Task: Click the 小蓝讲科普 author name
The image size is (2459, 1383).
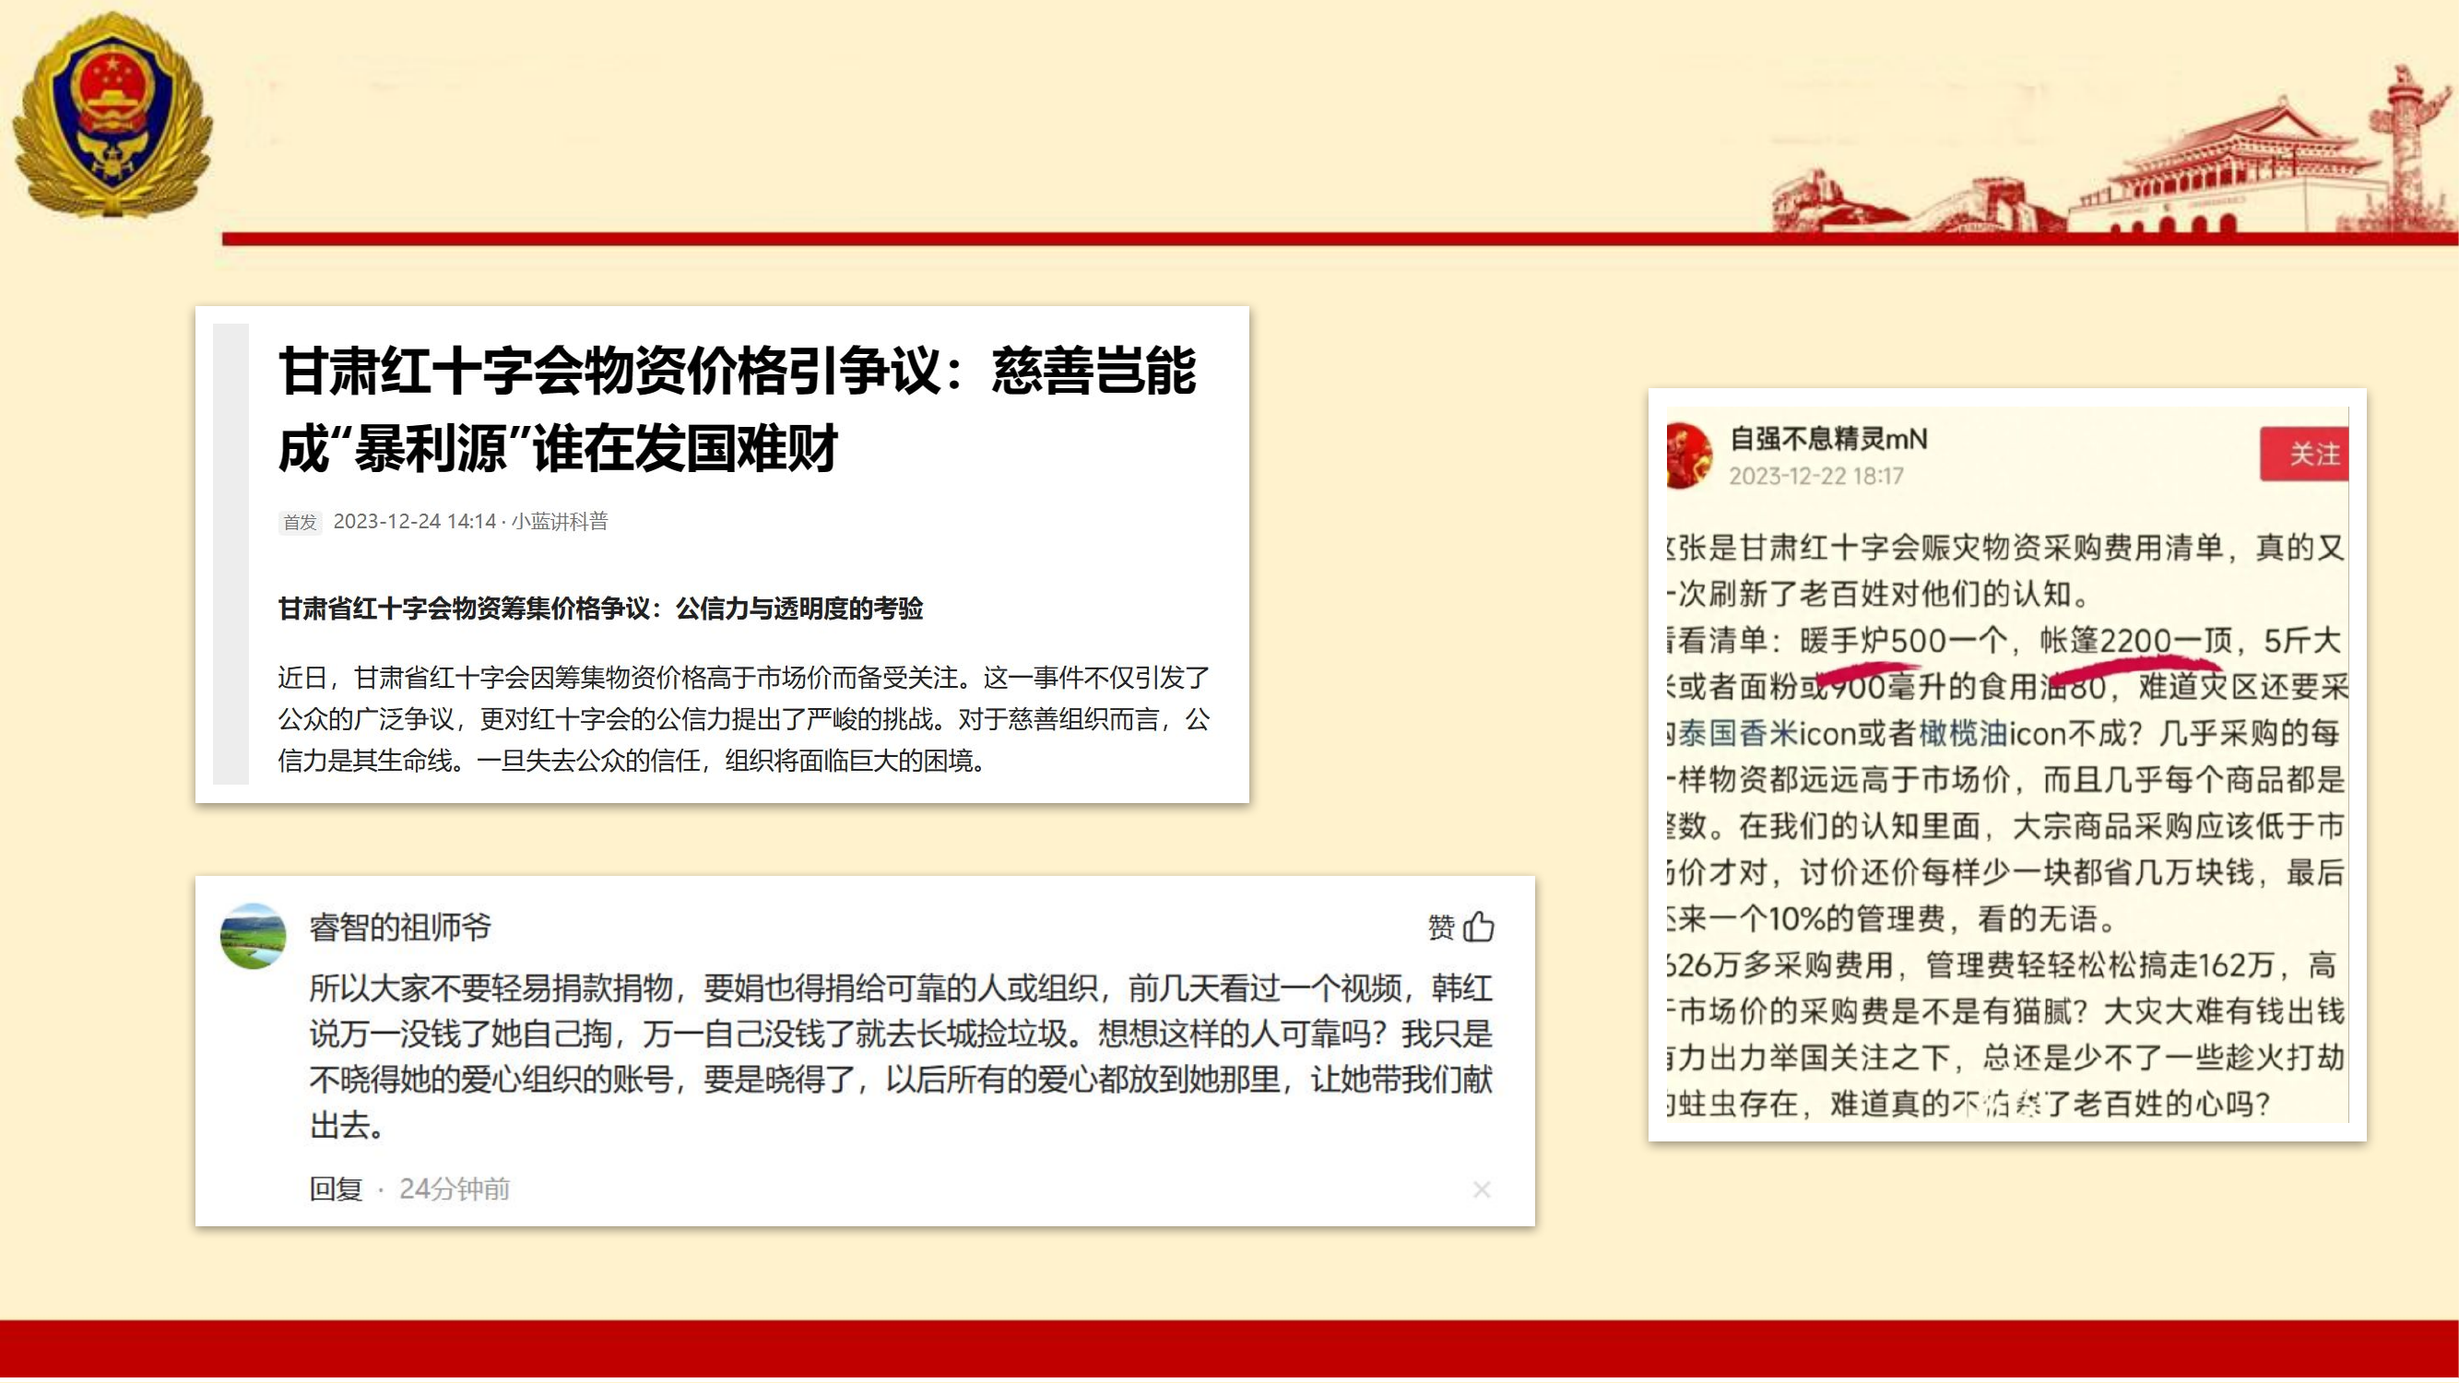Action: coord(560,521)
